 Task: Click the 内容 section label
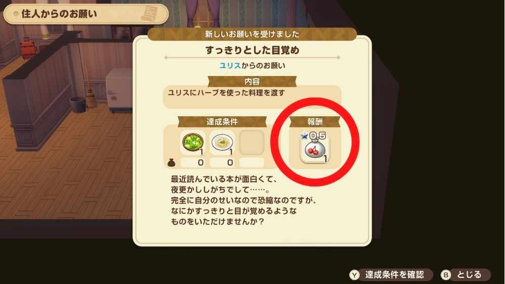tap(252, 81)
